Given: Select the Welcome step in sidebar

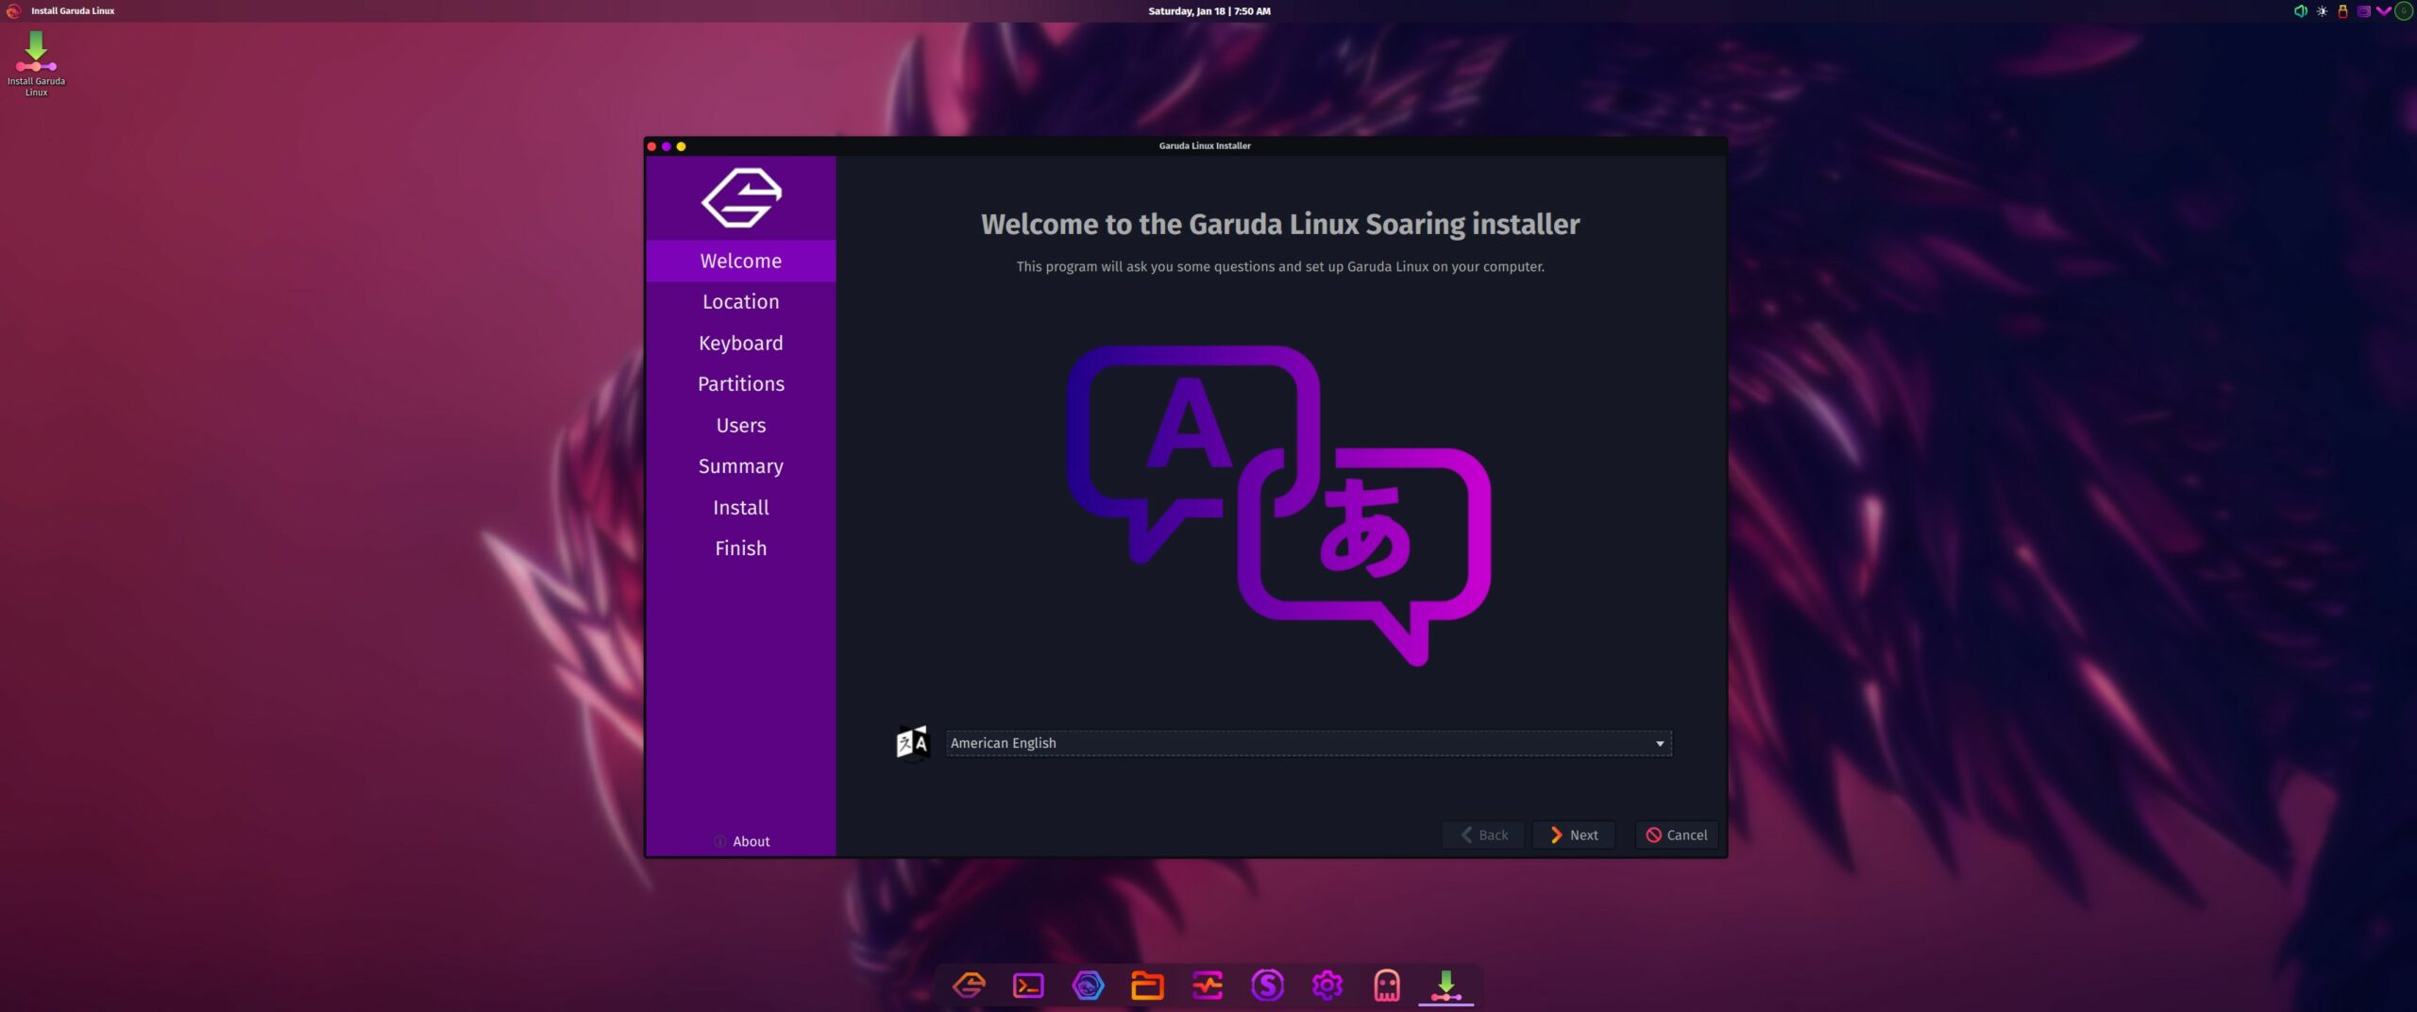Looking at the screenshot, I should coord(741,261).
